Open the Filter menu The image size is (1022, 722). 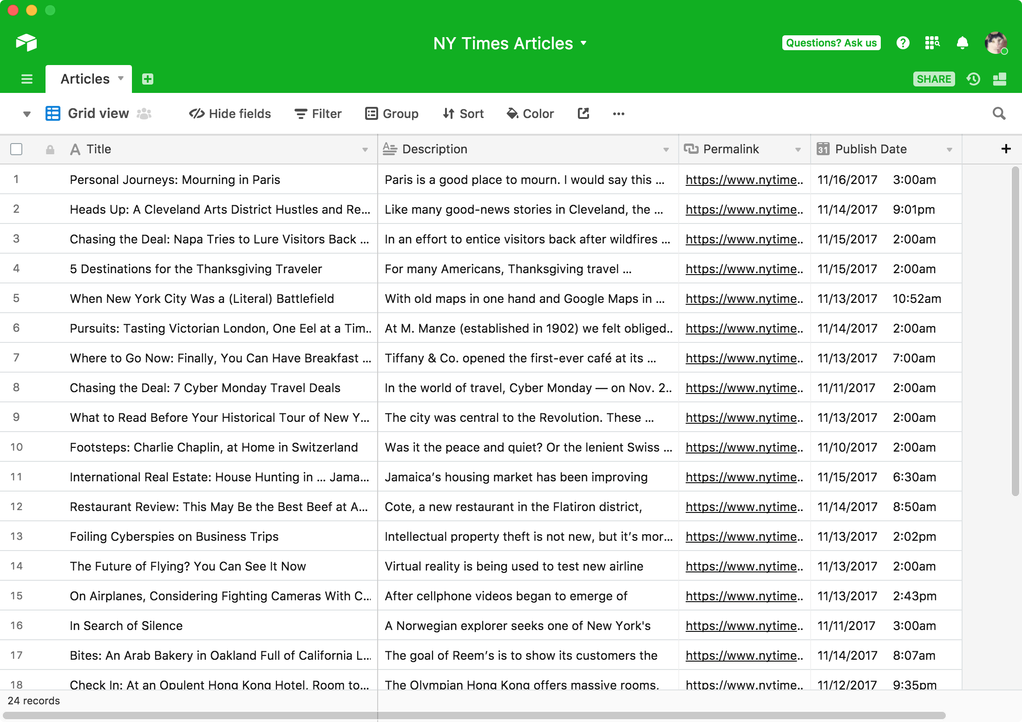click(318, 113)
